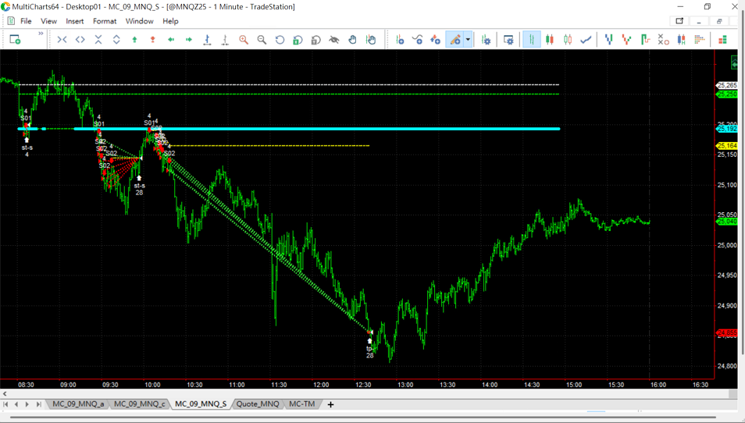The width and height of the screenshot is (745, 423).
Task: Switch to Quote_MNQ tab
Action: tap(258, 404)
